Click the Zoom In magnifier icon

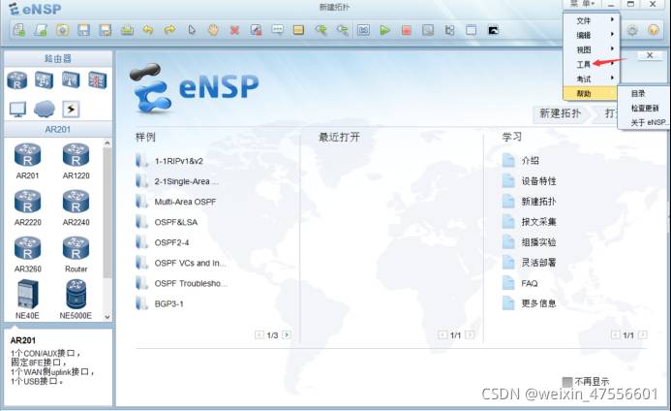point(320,30)
